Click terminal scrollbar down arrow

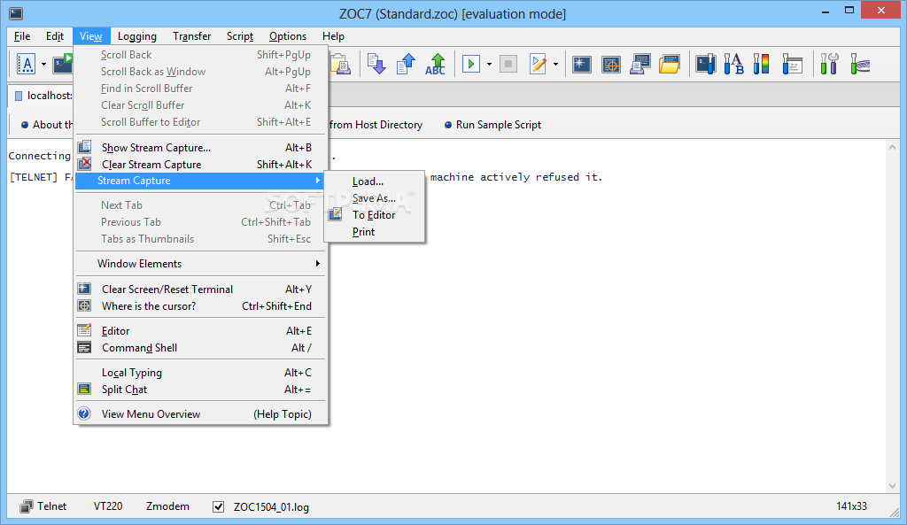[891, 486]
